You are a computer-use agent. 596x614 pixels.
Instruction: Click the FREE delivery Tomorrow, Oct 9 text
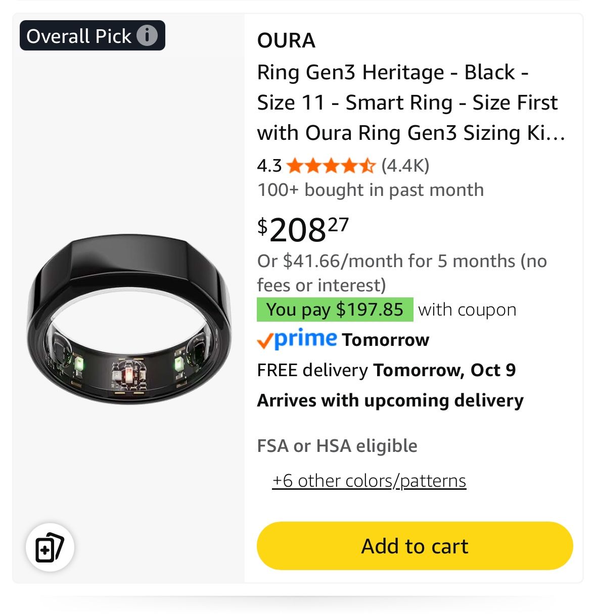click(x=386, y=370)
